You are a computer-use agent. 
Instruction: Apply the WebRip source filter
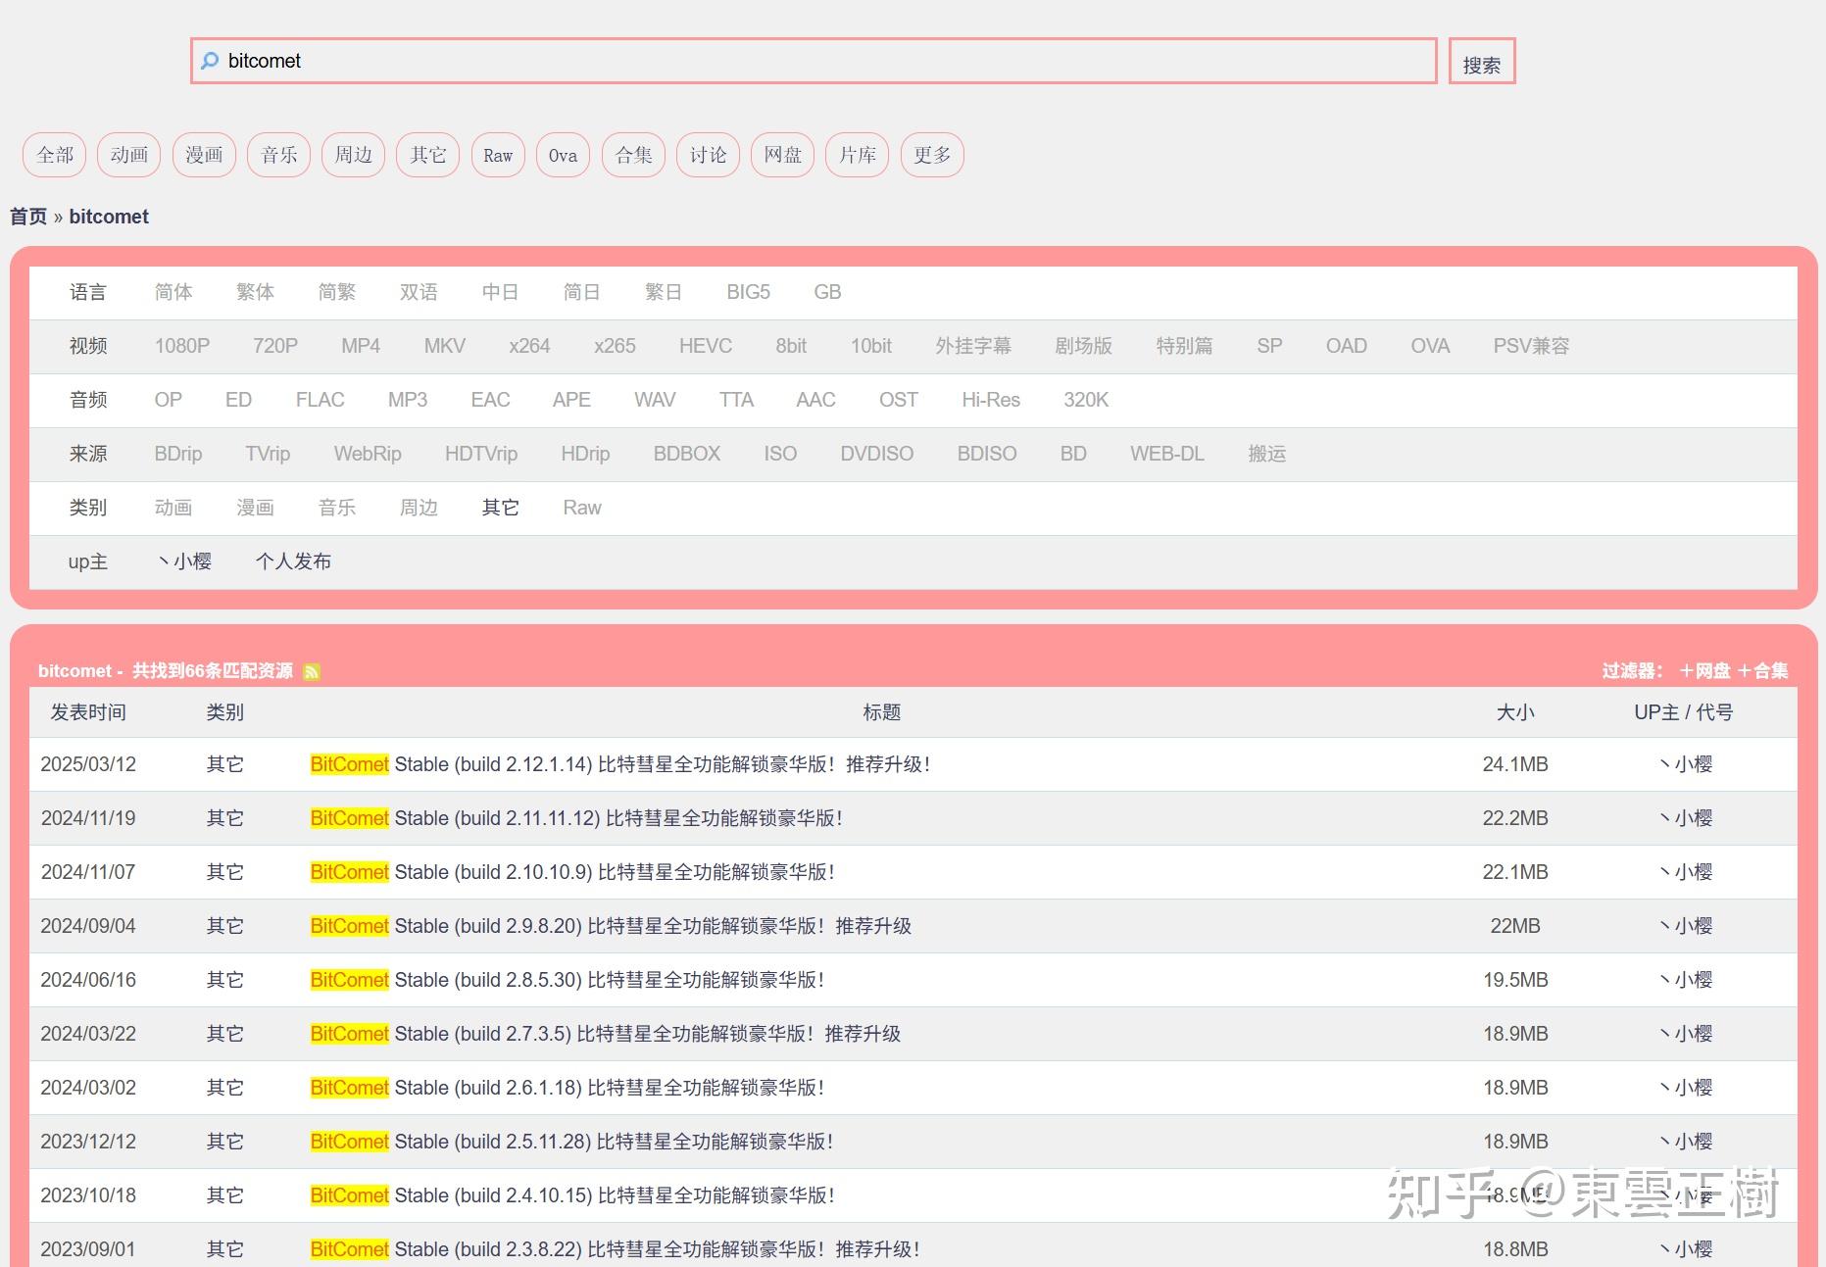(368, 454)
